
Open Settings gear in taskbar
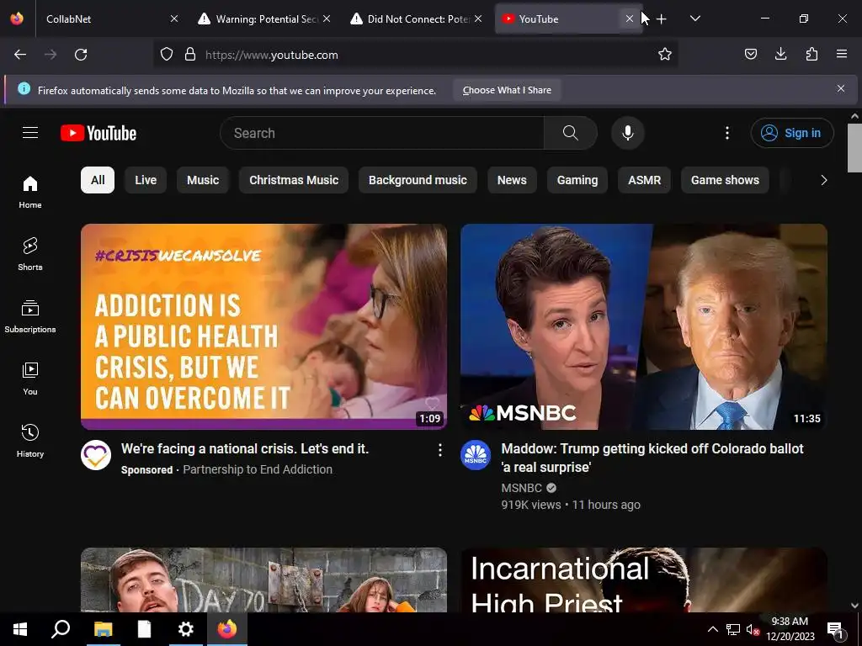pos(185,629)
